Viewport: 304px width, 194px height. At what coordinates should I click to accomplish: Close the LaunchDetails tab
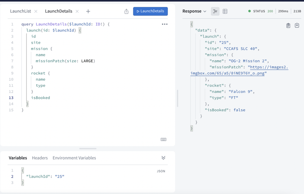click(x=77, y=11)
